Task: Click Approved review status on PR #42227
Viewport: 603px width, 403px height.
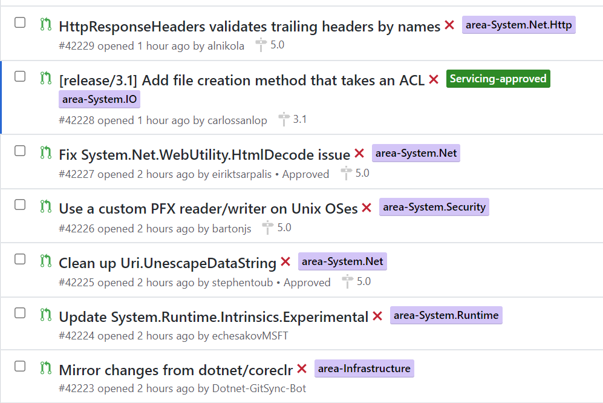Action: pos(305,174)
